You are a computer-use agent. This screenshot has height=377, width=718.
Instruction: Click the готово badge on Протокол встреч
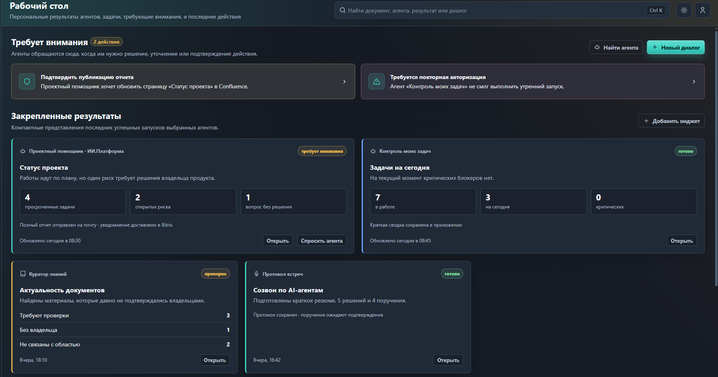point(452,274)
